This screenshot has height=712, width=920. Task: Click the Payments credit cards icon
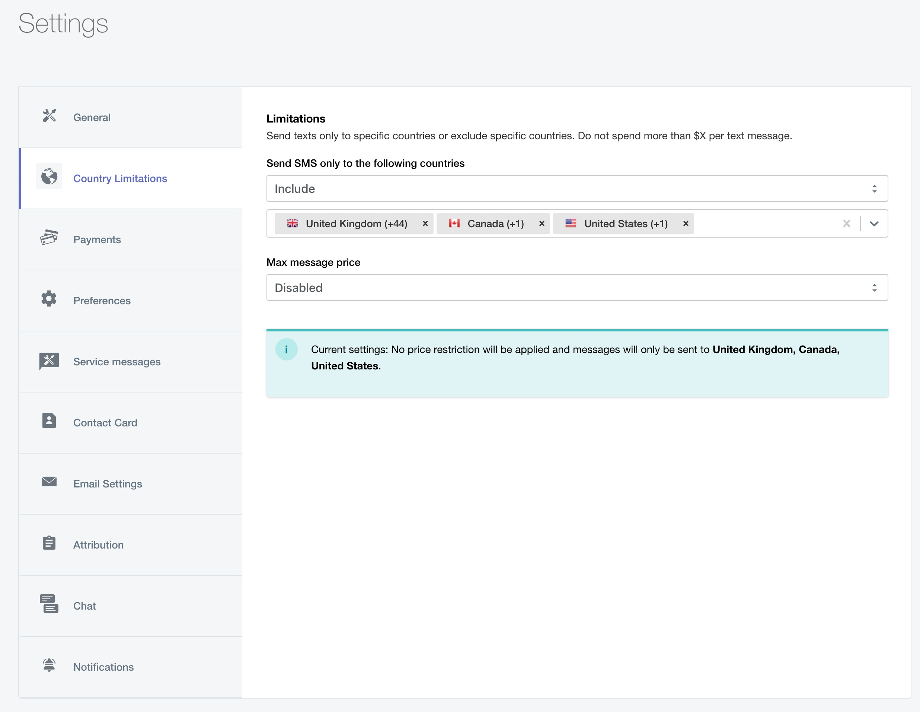[x=49, y=238]
